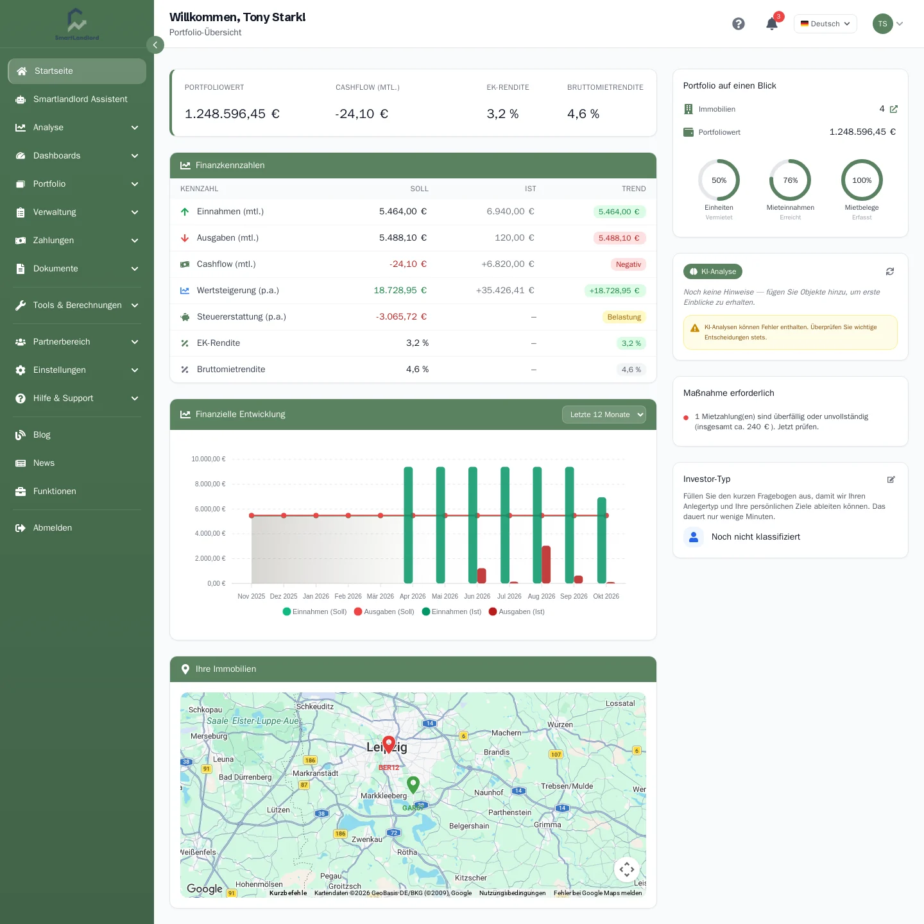This screenshot has height=924, width=924.
Task: Click the 50% Einheiten progress ring
Action: click(719, 180)
